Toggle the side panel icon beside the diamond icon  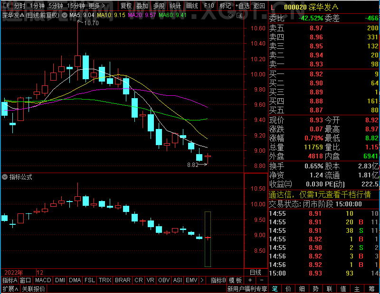point(239,16)
